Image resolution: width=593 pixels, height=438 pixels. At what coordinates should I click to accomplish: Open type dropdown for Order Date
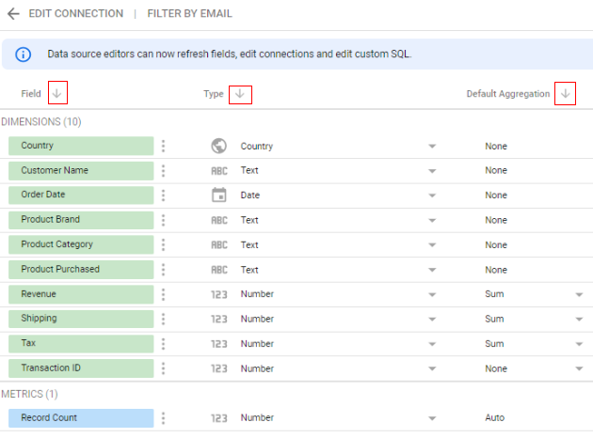(x=432, y=196)
